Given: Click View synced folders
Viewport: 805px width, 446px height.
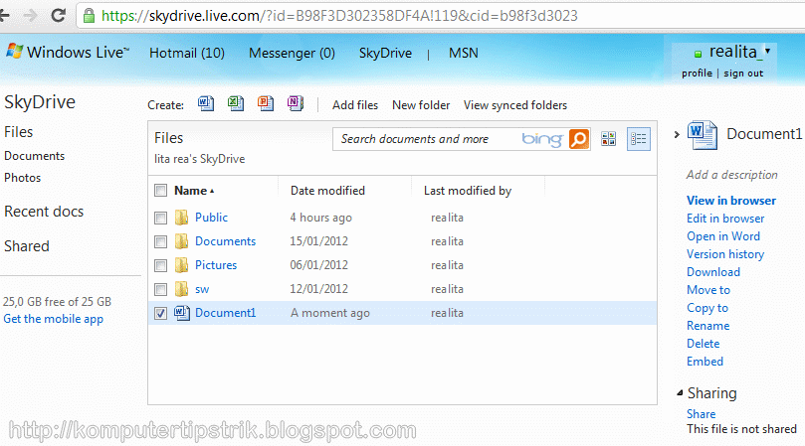Looking at the screenshot, I should 515,105.
